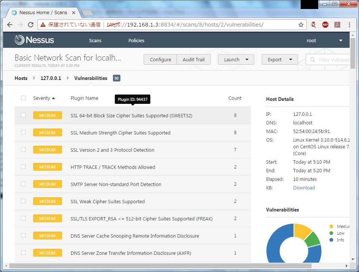The image size is (359, 272).
Task: Click the search magnifier icon in filter box
Action: (x=313, y=60)
